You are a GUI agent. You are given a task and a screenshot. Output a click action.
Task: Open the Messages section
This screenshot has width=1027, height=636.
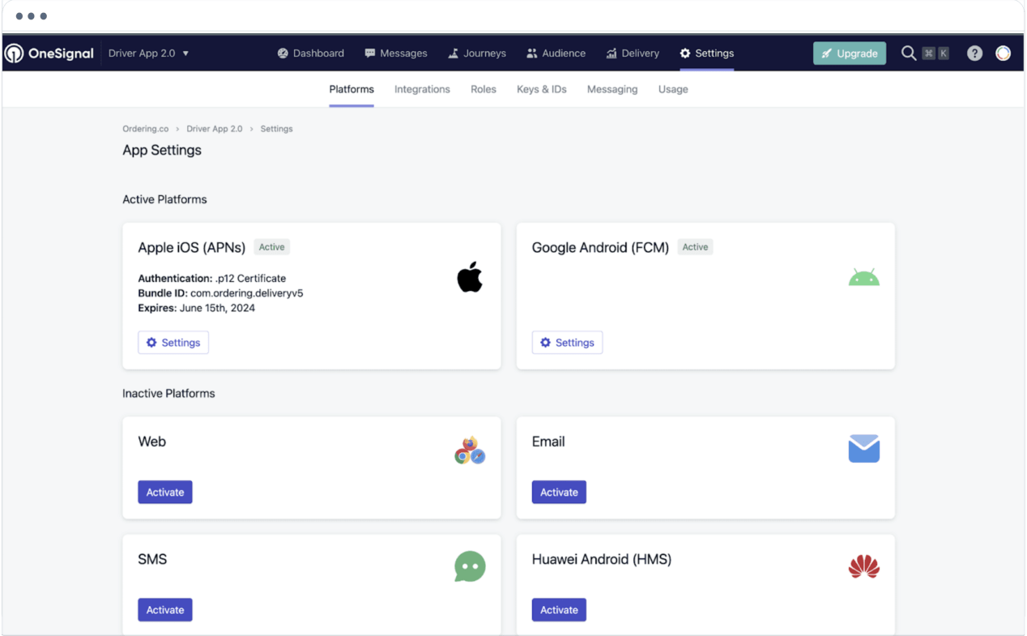click(395, 53)
